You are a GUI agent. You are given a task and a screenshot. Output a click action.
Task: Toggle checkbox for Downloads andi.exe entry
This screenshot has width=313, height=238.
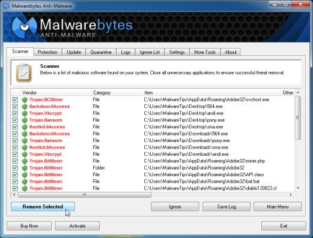point(15,154)
